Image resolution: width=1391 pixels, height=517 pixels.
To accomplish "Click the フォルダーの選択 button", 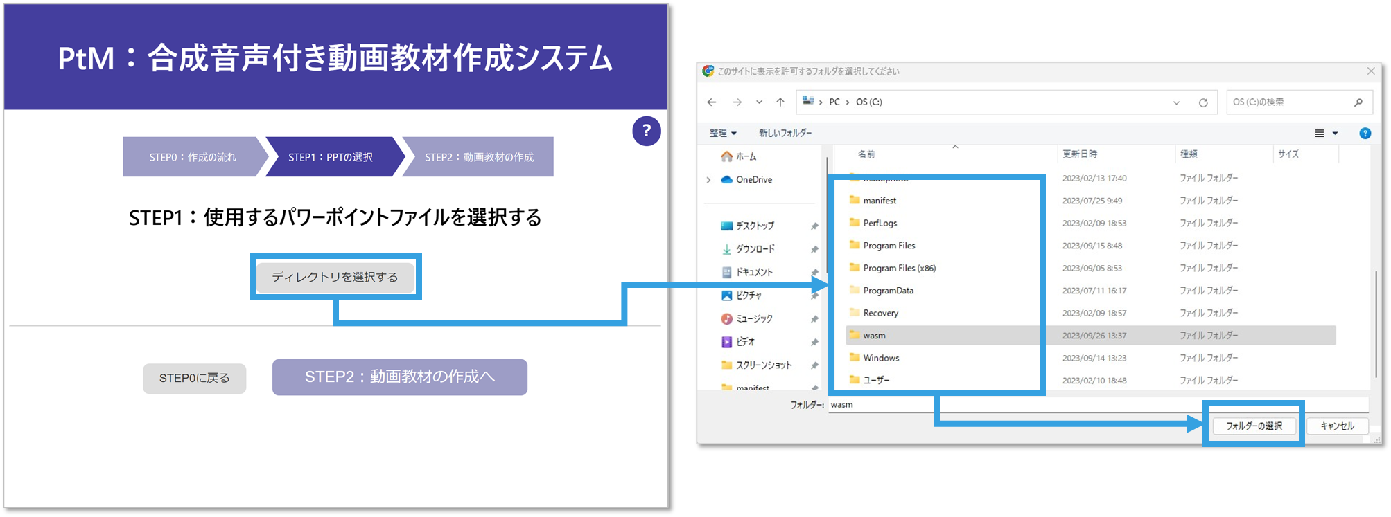I will (x=1254, y=426).
